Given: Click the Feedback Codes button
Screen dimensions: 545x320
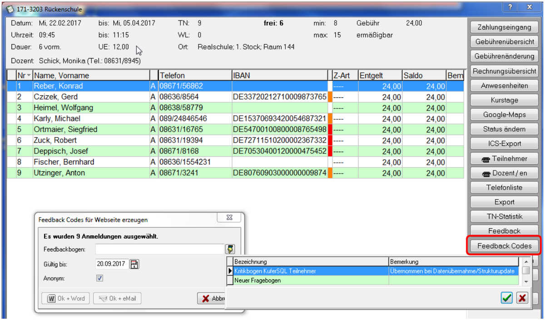Looking at the screenshot, I should point(504,246).
